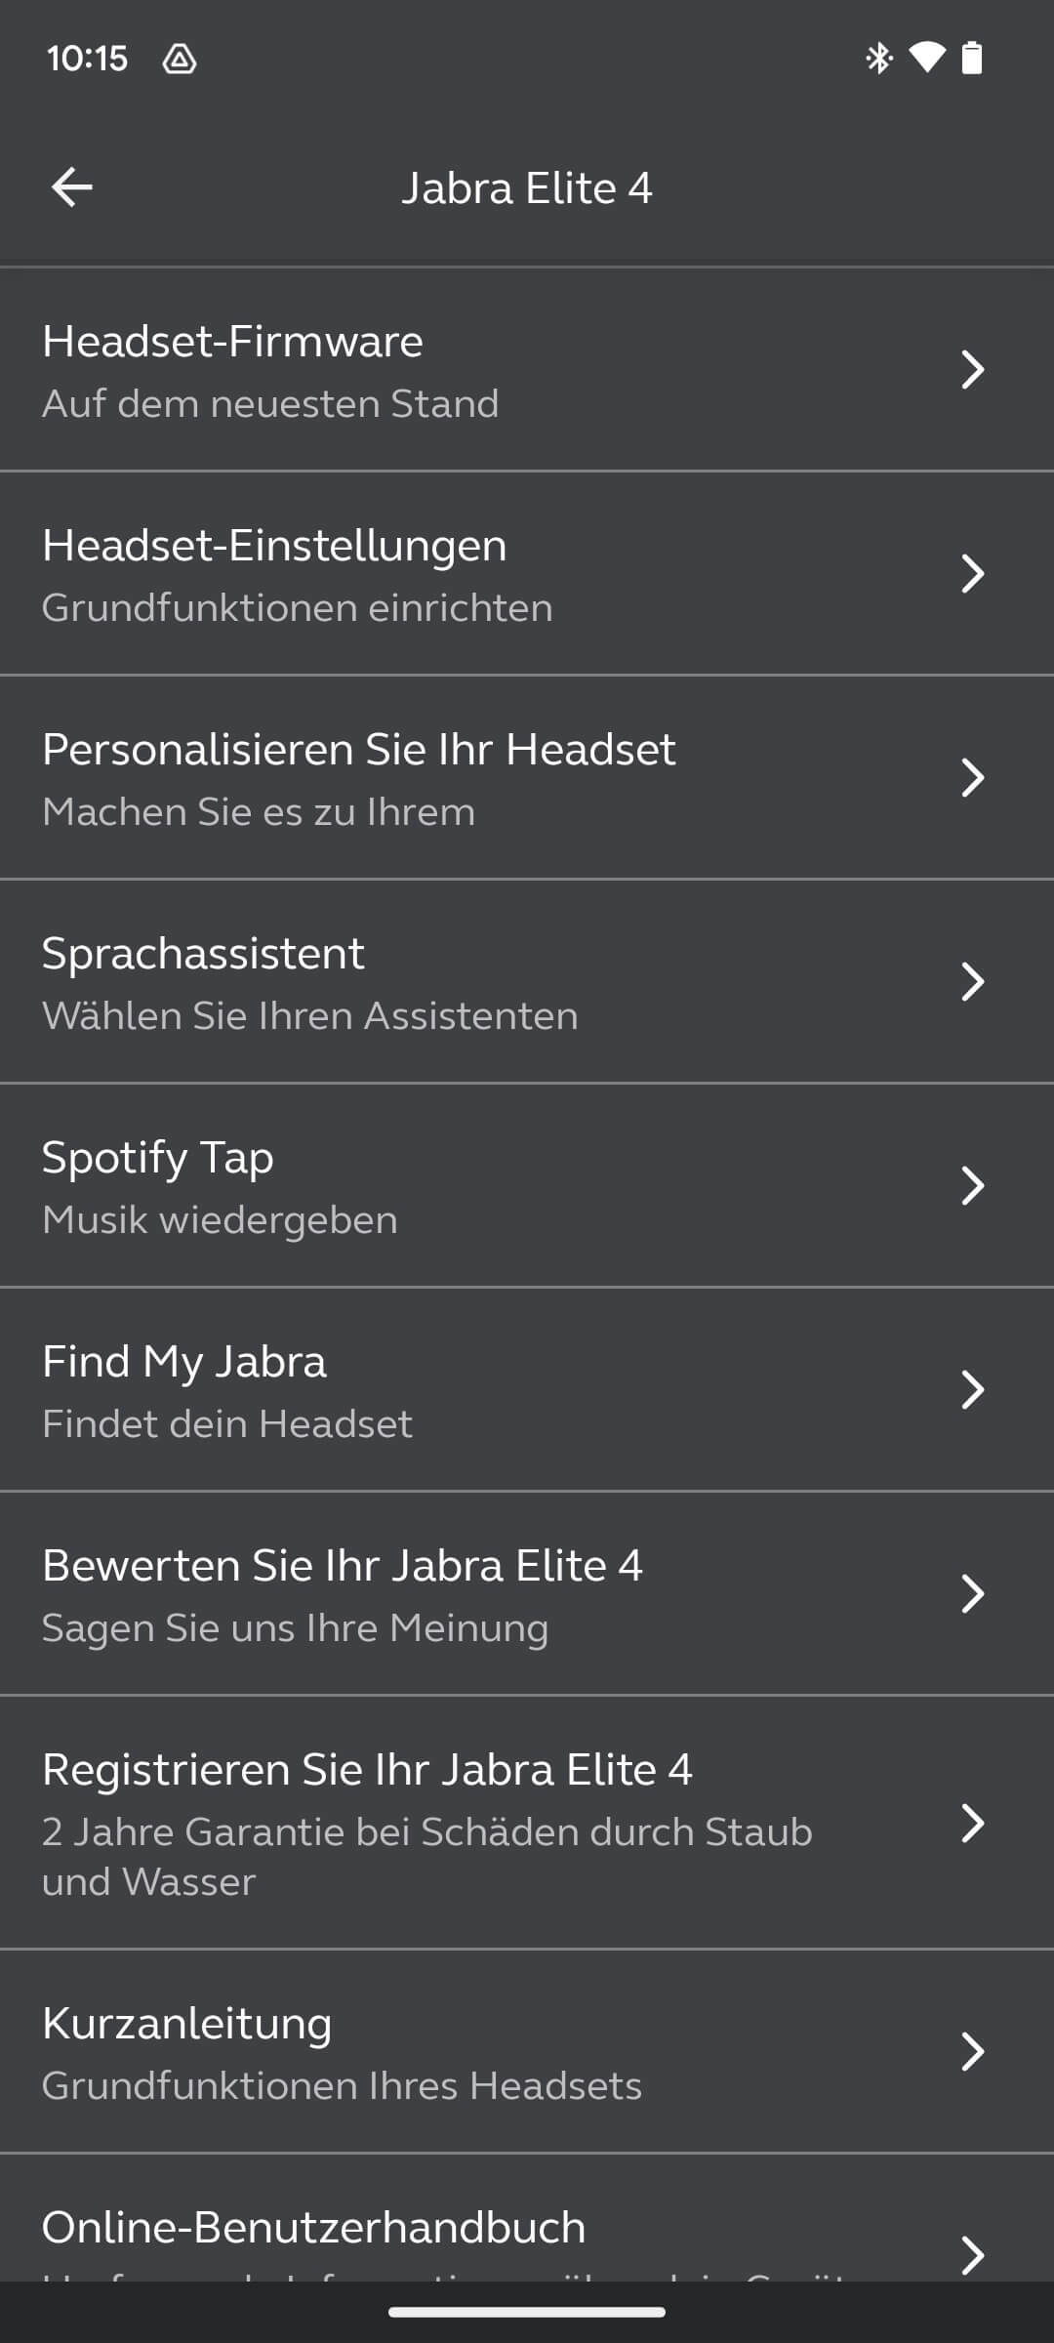Open Personalisieren Sie Ihr Headset
Image resolution: width=1054 pixels, height=2343 pixels.
[390, 778]
